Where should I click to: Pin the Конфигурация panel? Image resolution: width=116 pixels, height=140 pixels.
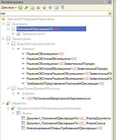point(105,2)
